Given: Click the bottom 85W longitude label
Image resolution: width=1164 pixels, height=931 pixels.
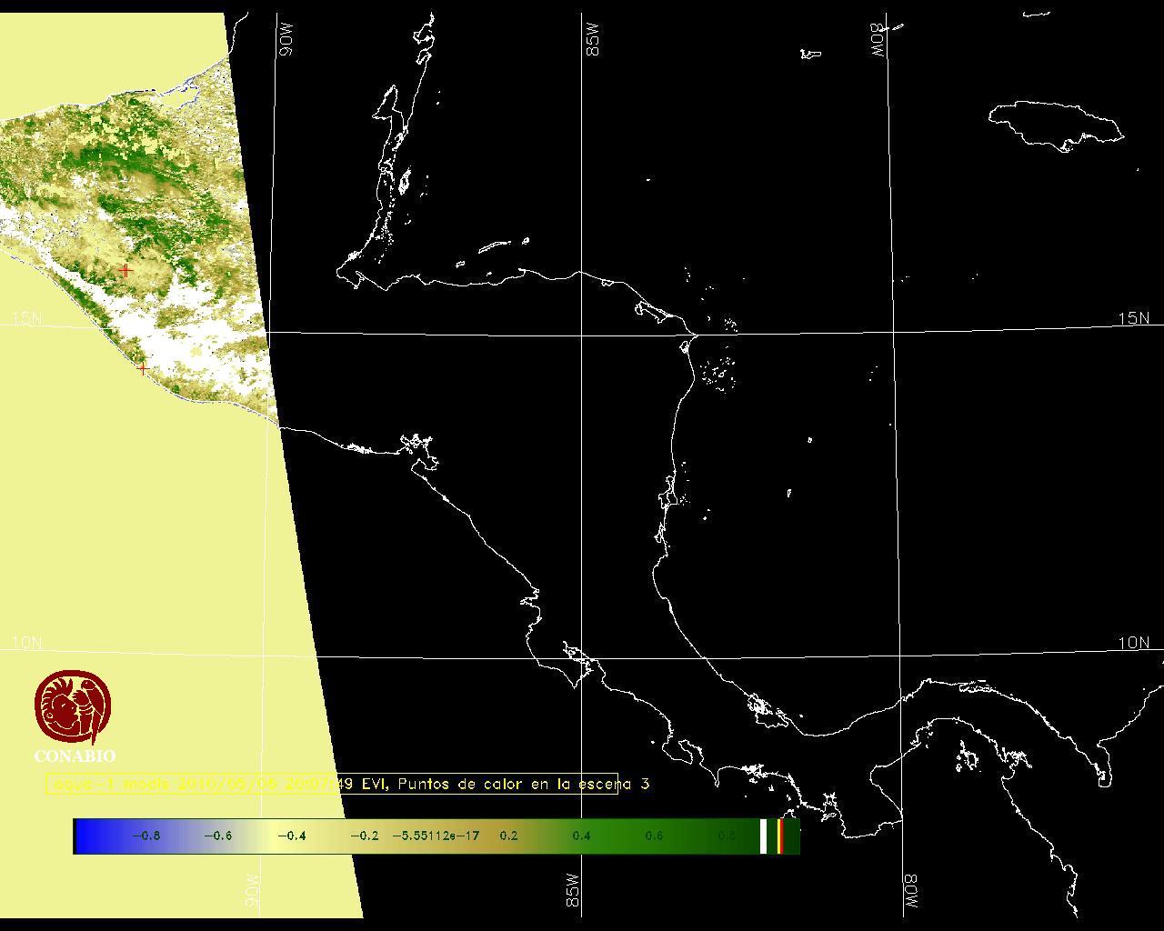Looking at the screenshot, I should 573,891.
